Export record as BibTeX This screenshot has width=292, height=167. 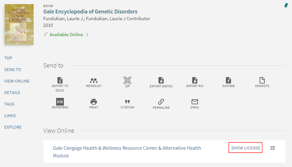(x=161, y=80)
